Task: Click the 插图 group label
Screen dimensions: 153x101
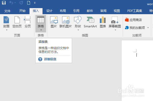Action: pyautogui.click(x=85, y=35)
